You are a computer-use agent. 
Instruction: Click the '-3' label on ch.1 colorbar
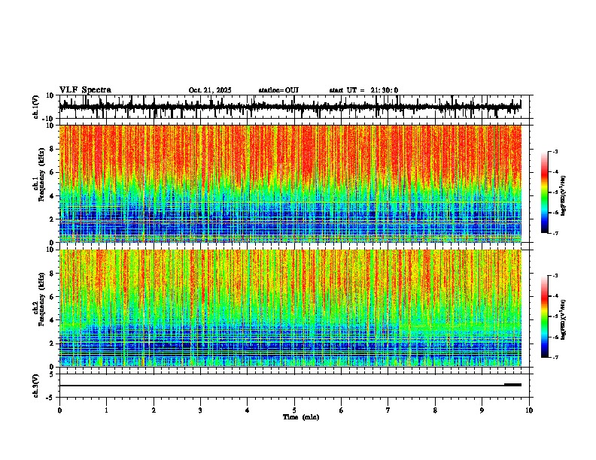(555, 151)
